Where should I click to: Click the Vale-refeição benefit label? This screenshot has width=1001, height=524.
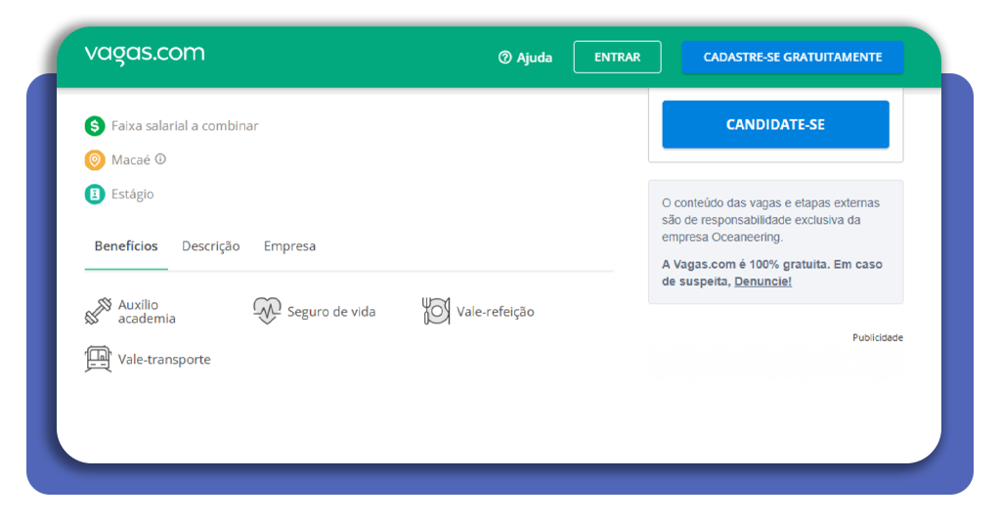495,312
